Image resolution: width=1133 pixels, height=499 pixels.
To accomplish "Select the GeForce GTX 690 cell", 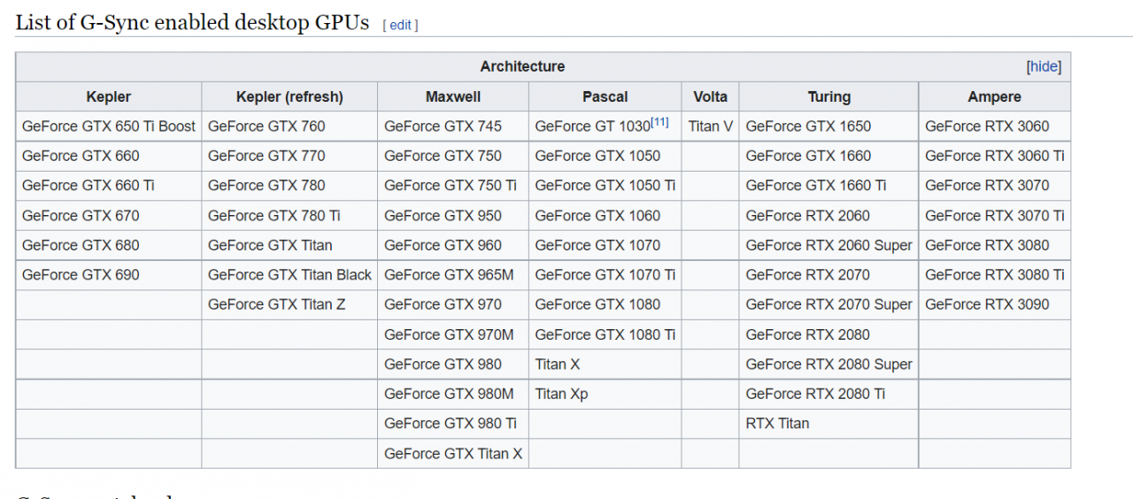I will pyautogui.click(x=109, y=275).
